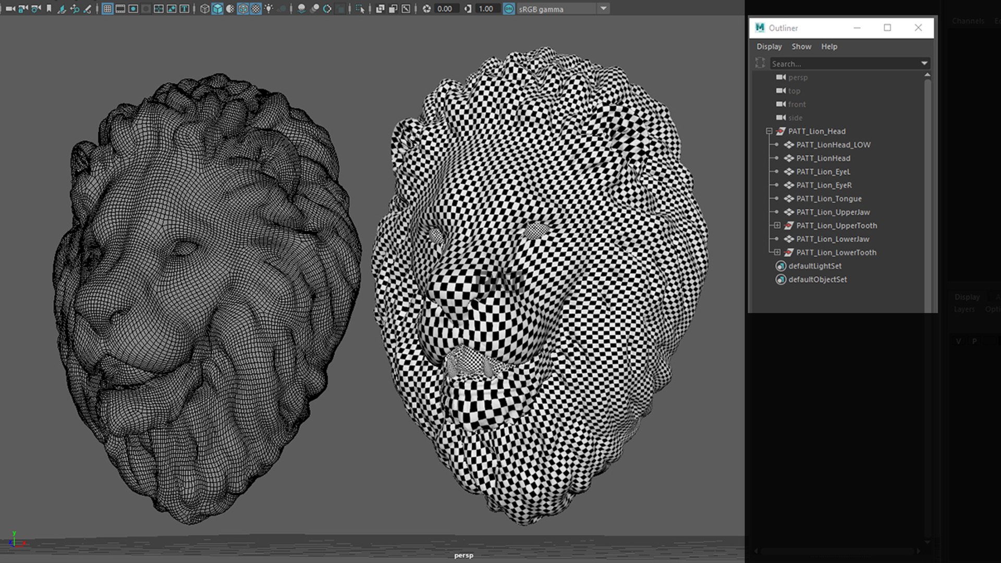Image resolution: width=1001 pixels, height=563 pixels.
Task: Open the Outliner search options arrow
Action: coord(924,64)
